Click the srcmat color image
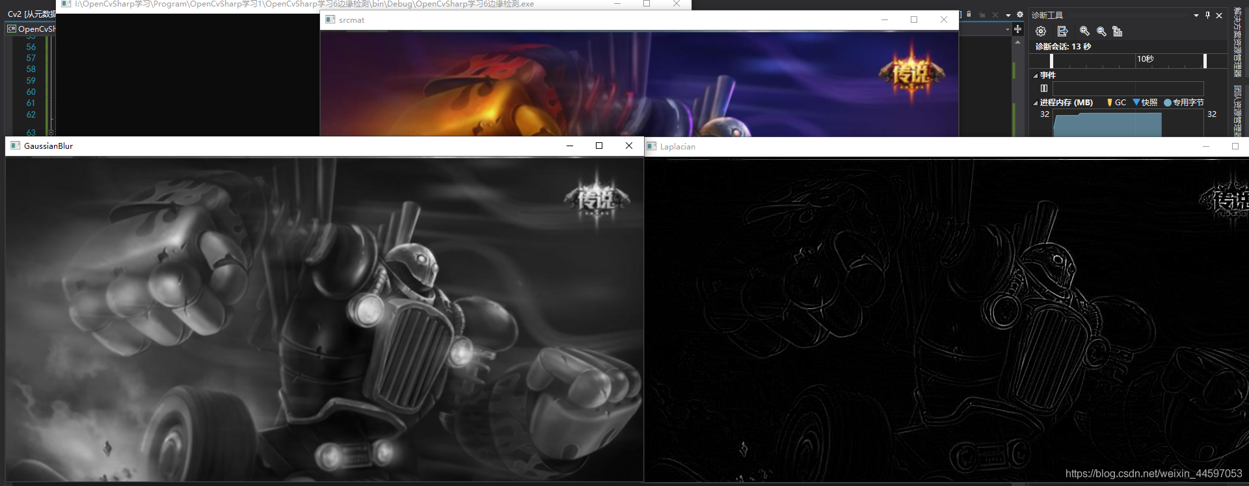1249x486 pixels. click(639, 84)
